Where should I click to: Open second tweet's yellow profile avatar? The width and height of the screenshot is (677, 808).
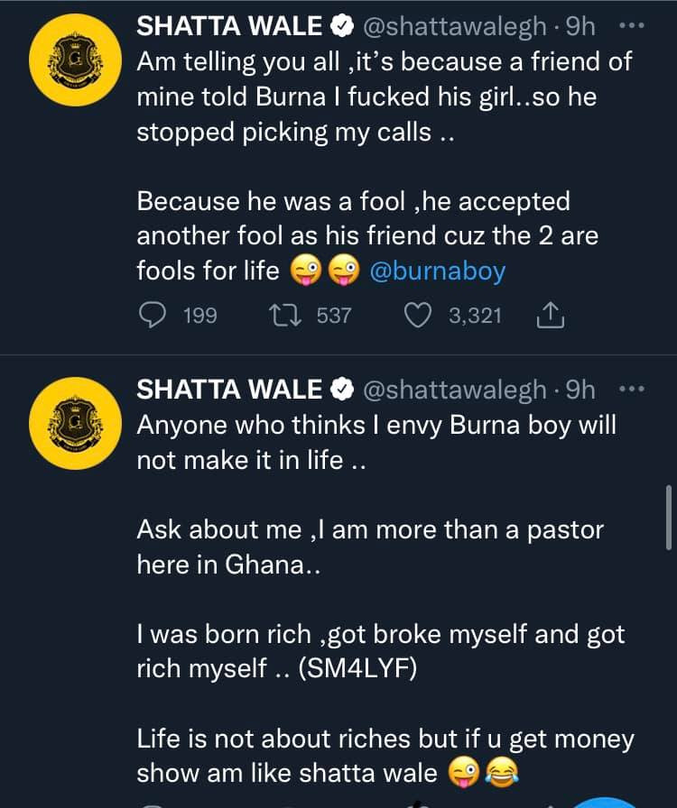tap(75, 423)
